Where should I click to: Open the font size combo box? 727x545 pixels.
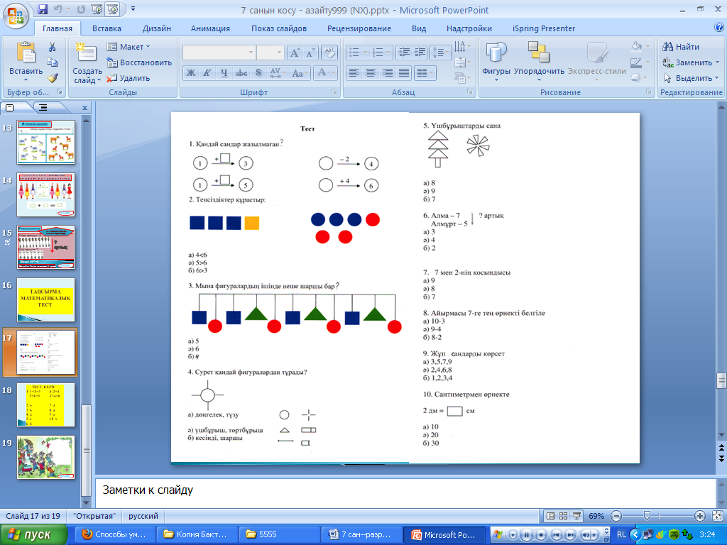point(270,53)
